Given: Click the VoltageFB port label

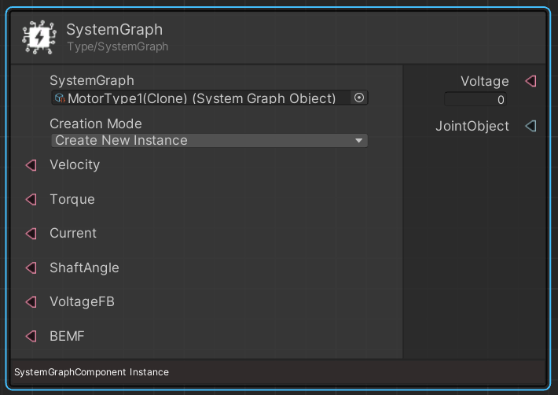Looking at the screenshot, I should 83,301.
